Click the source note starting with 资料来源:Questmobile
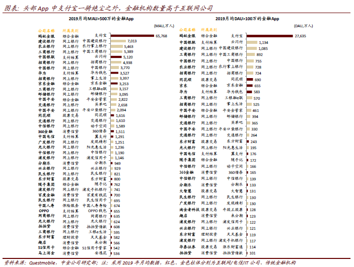Viewport: 354px width, 267px height. pyautogui.click(x=150, y=262)
